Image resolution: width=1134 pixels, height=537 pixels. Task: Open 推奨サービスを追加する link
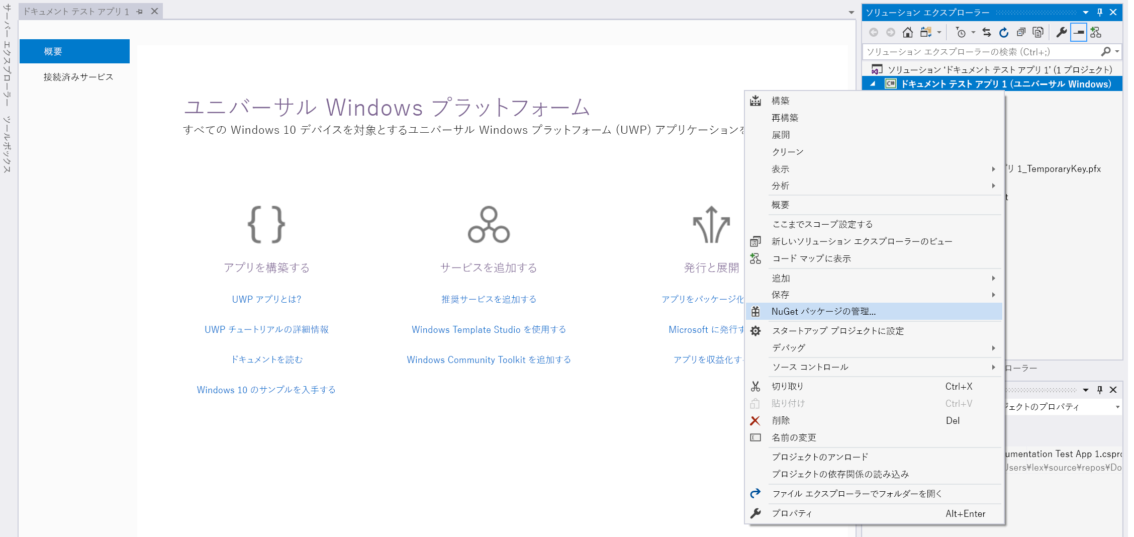click(489, 299)
